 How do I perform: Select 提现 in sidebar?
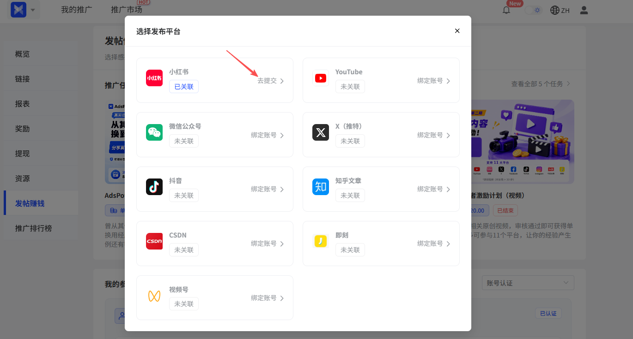click(41, 154)
